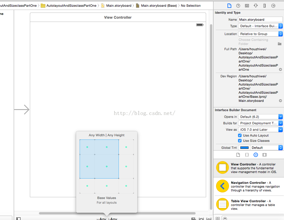Toggle Use Auto Layout checkbox
The height and width of the screenshot is (220, 284).
240,135
